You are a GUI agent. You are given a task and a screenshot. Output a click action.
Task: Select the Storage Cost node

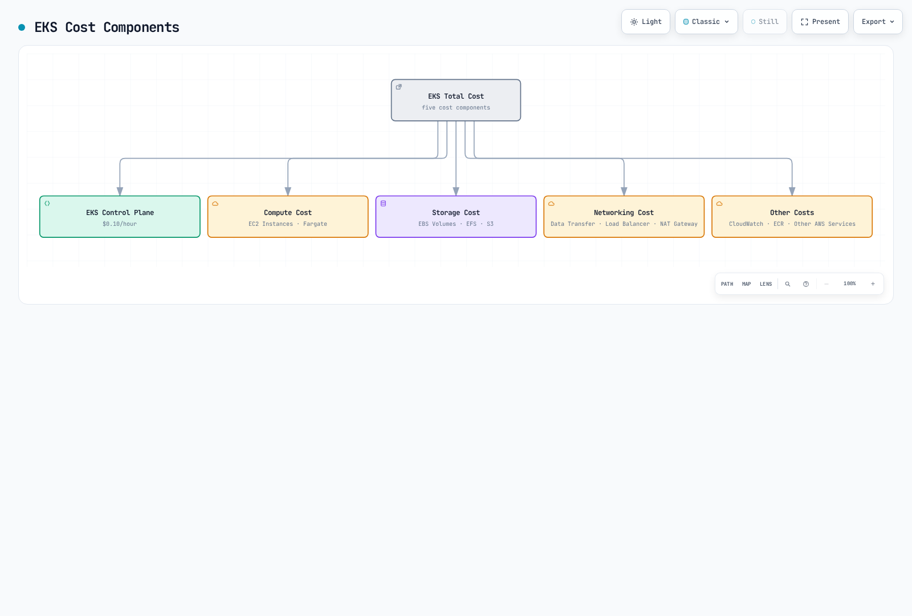[456, 217]
